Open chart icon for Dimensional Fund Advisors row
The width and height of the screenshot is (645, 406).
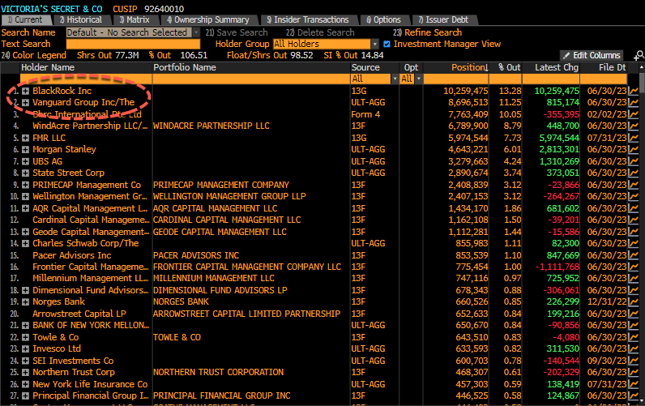(633, 290)
